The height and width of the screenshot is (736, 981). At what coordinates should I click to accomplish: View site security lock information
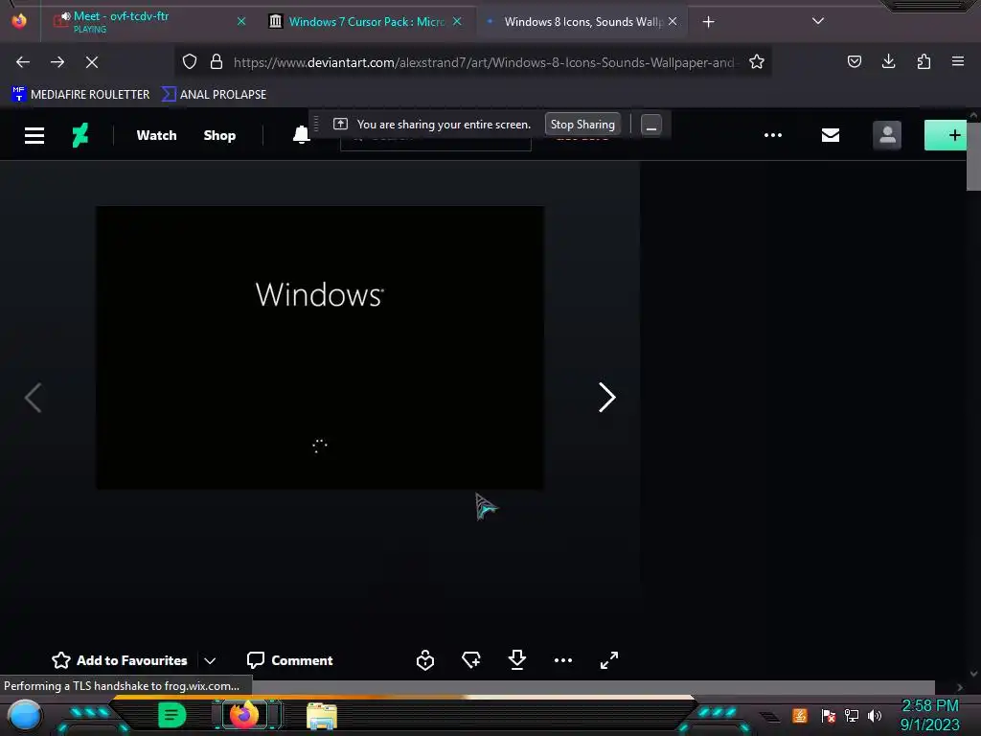click(217, 61)
